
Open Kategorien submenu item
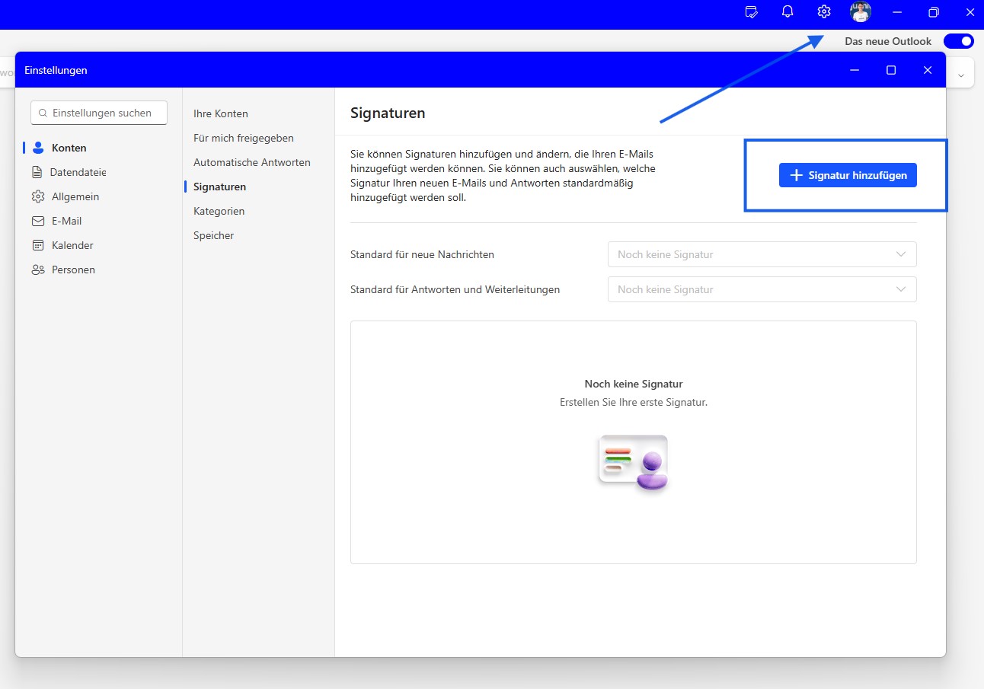(219, 211)
